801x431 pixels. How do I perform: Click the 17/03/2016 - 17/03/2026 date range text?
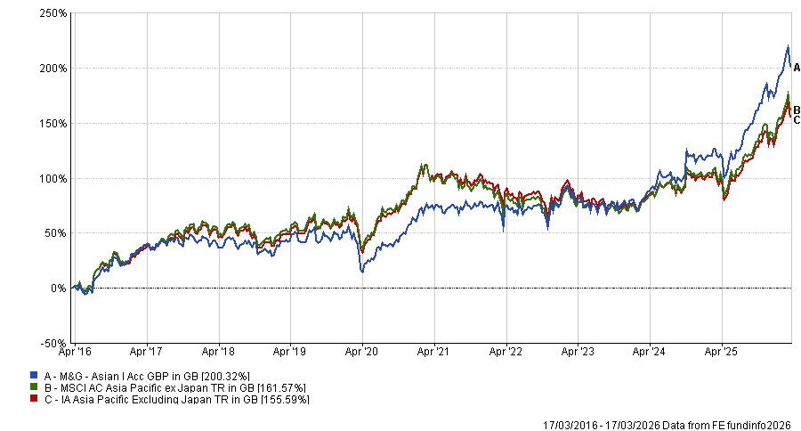click(602, 423)
